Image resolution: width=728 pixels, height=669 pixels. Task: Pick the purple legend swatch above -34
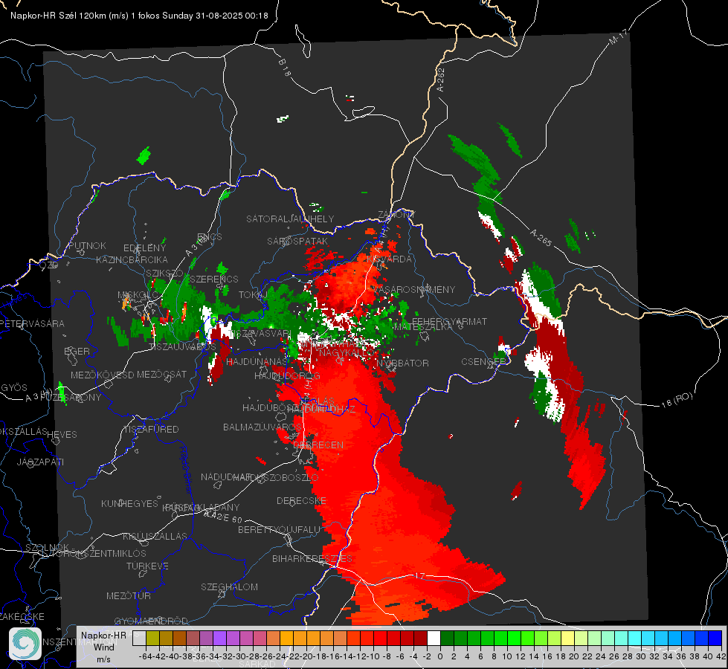pos(219,639)
